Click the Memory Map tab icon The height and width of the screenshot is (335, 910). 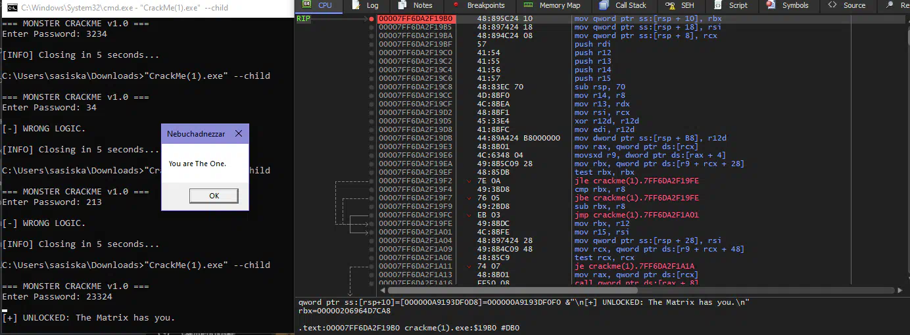[x=529, y=5]
